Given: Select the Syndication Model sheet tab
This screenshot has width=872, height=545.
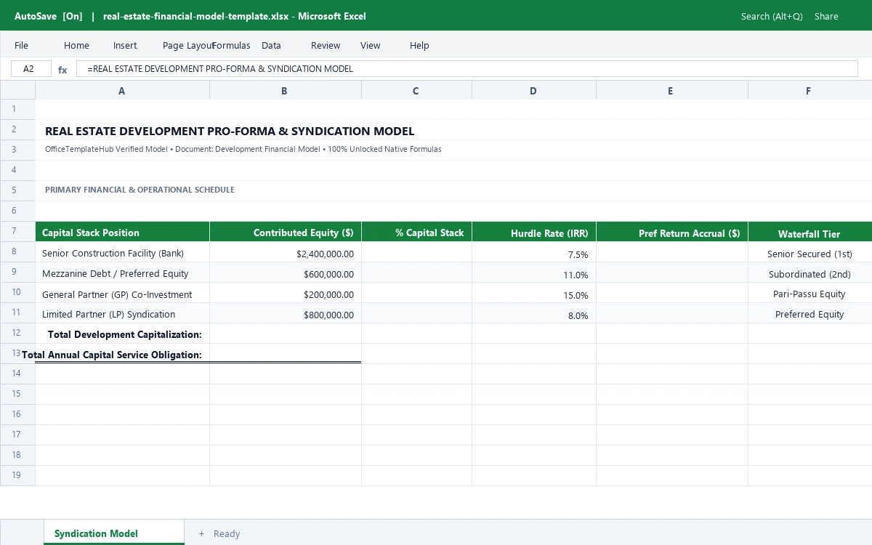Looking at the screenshot, I should coord(114,533).
